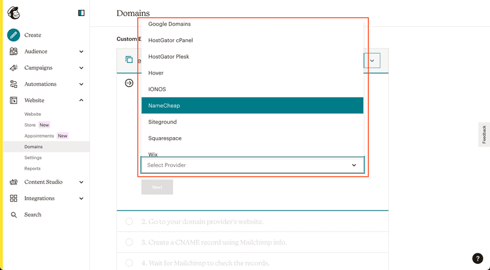Collapse the Website menu chevron
The height and width of the screenshot is (270, 490).
tap(81, 100)
